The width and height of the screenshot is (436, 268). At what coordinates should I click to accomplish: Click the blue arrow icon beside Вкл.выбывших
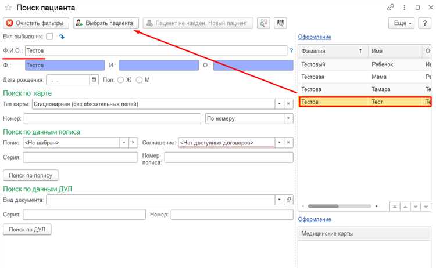click(x=62, y=37)
